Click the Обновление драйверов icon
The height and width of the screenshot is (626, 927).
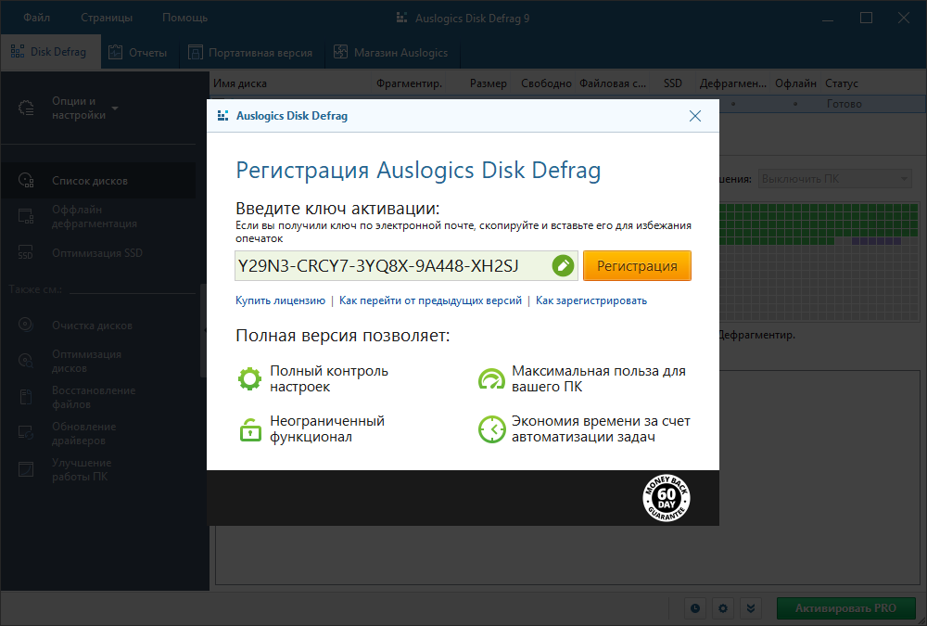(25, 433)
